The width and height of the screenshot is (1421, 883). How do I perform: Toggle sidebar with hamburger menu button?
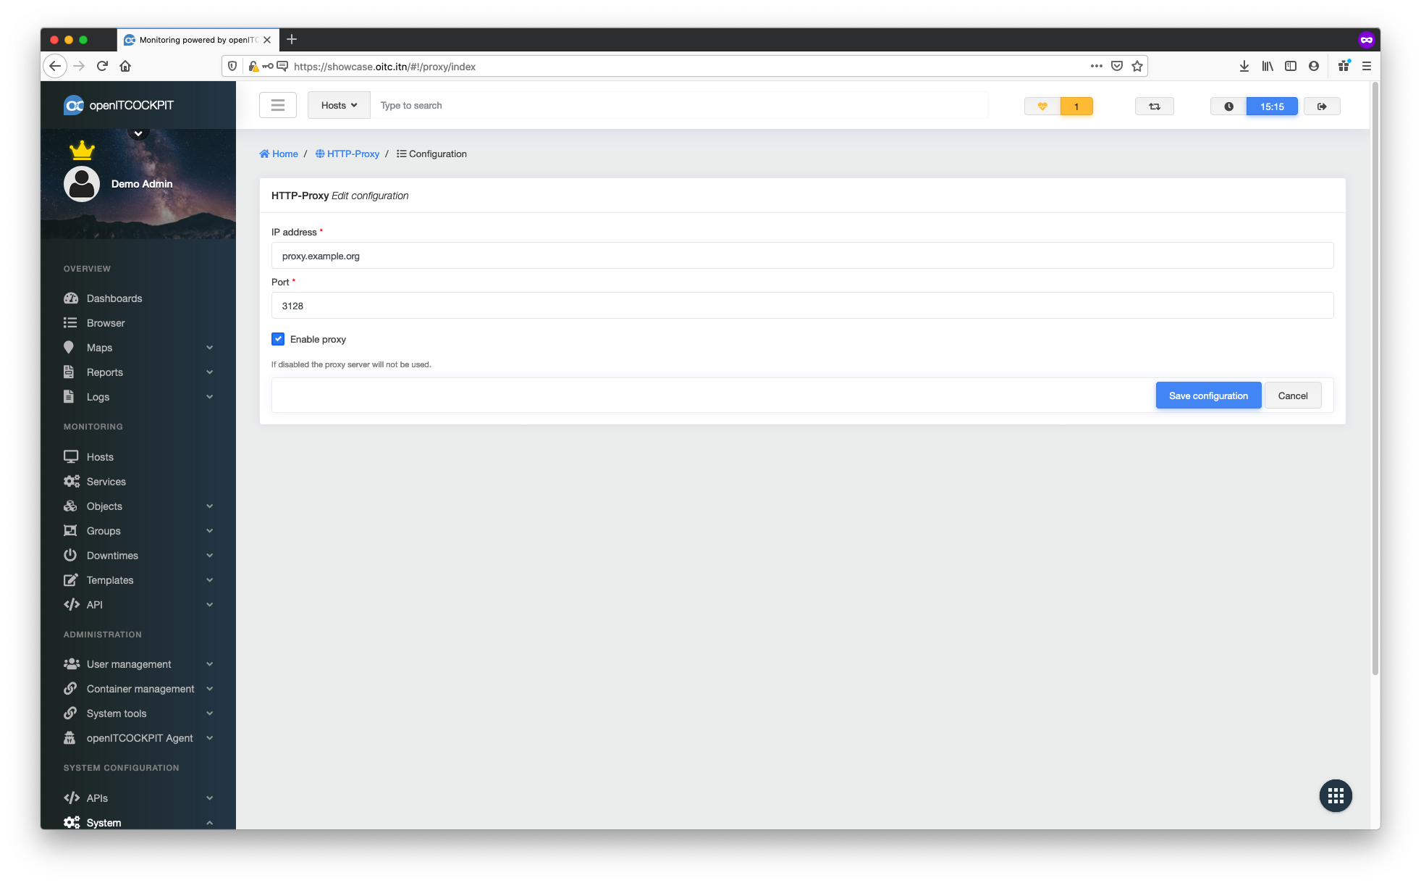tap(278, 106)
